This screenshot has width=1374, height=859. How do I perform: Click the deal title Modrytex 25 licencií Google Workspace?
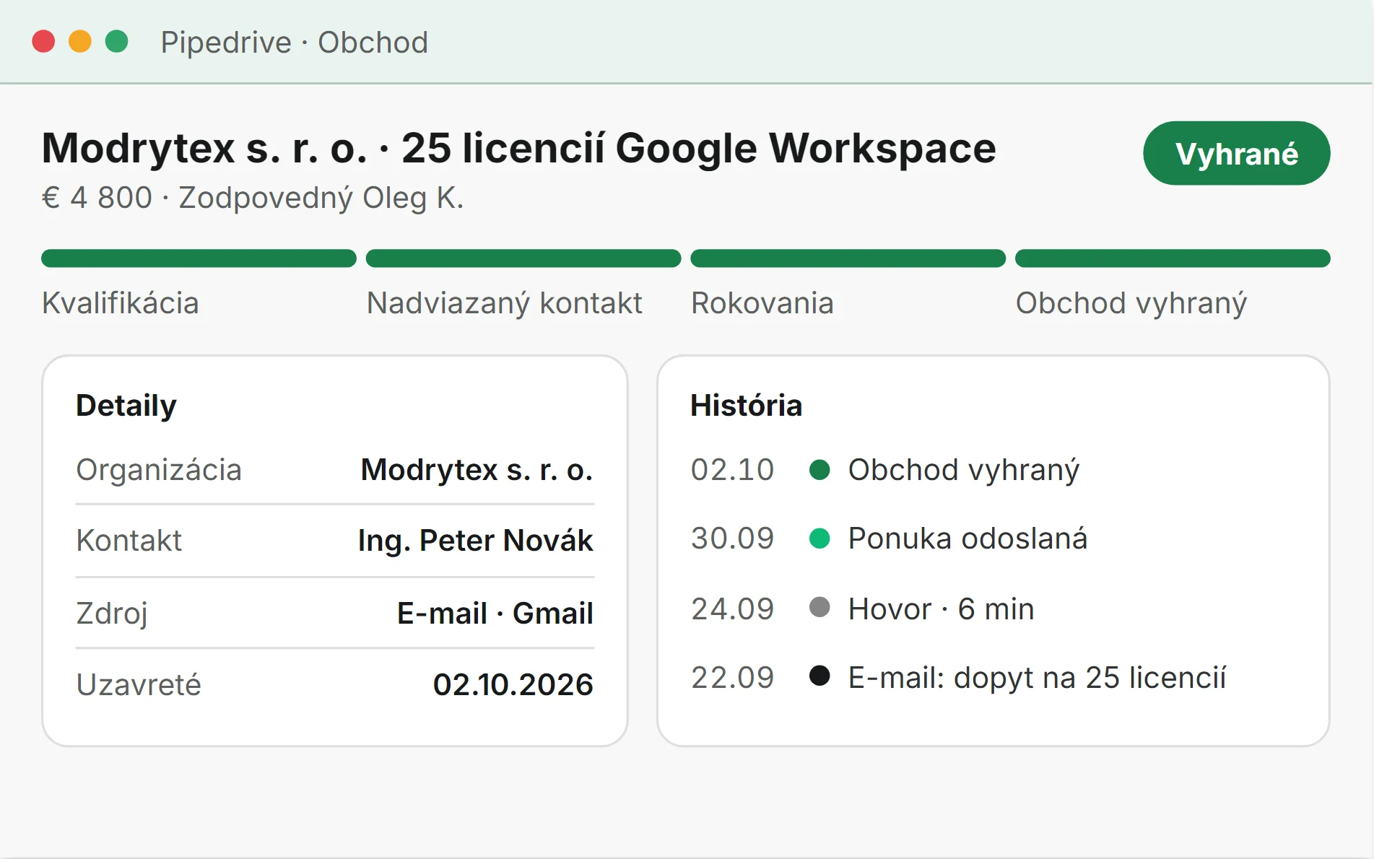518,149
